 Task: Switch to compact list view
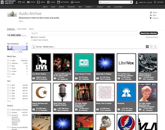155,46
